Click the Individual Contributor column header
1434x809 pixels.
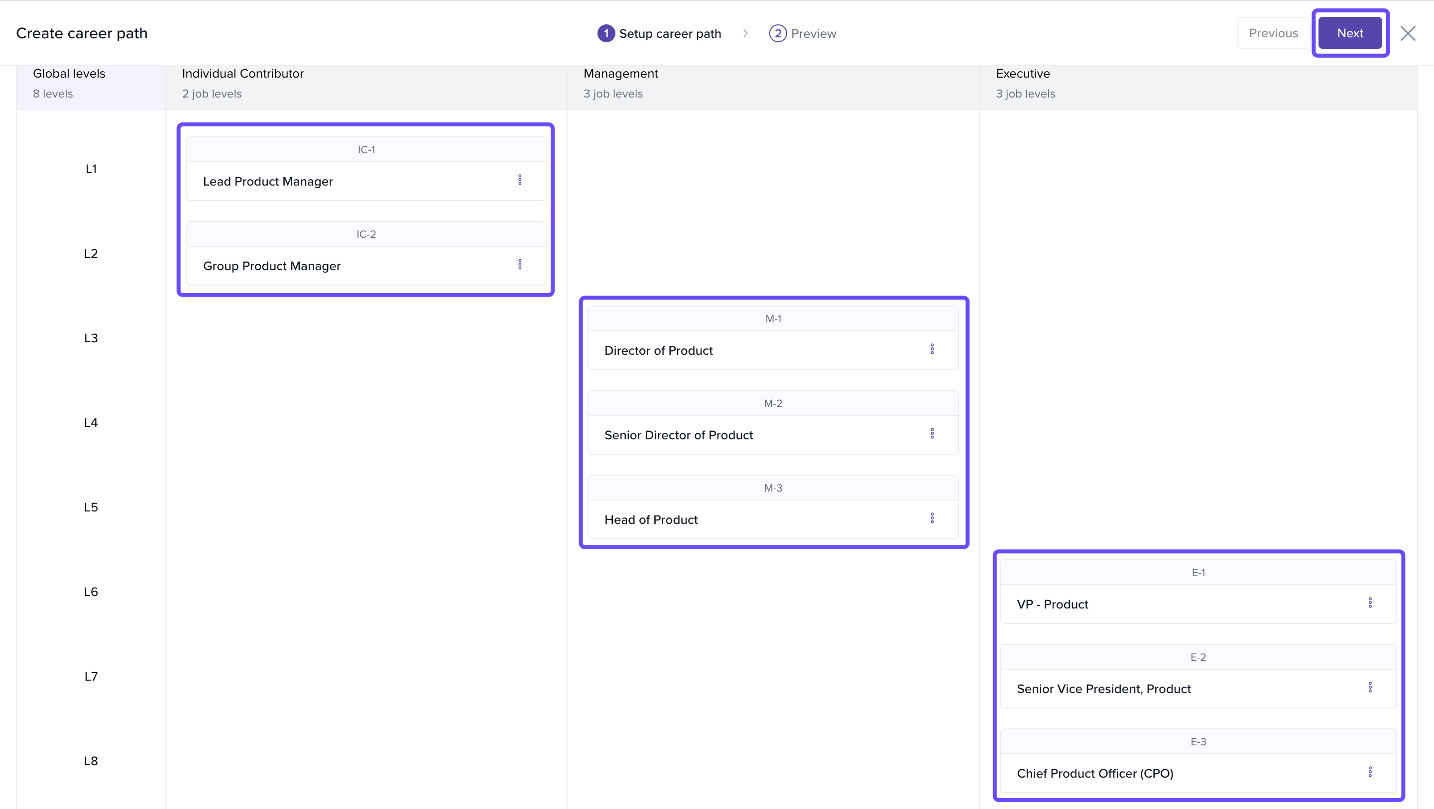click(242, 74)
